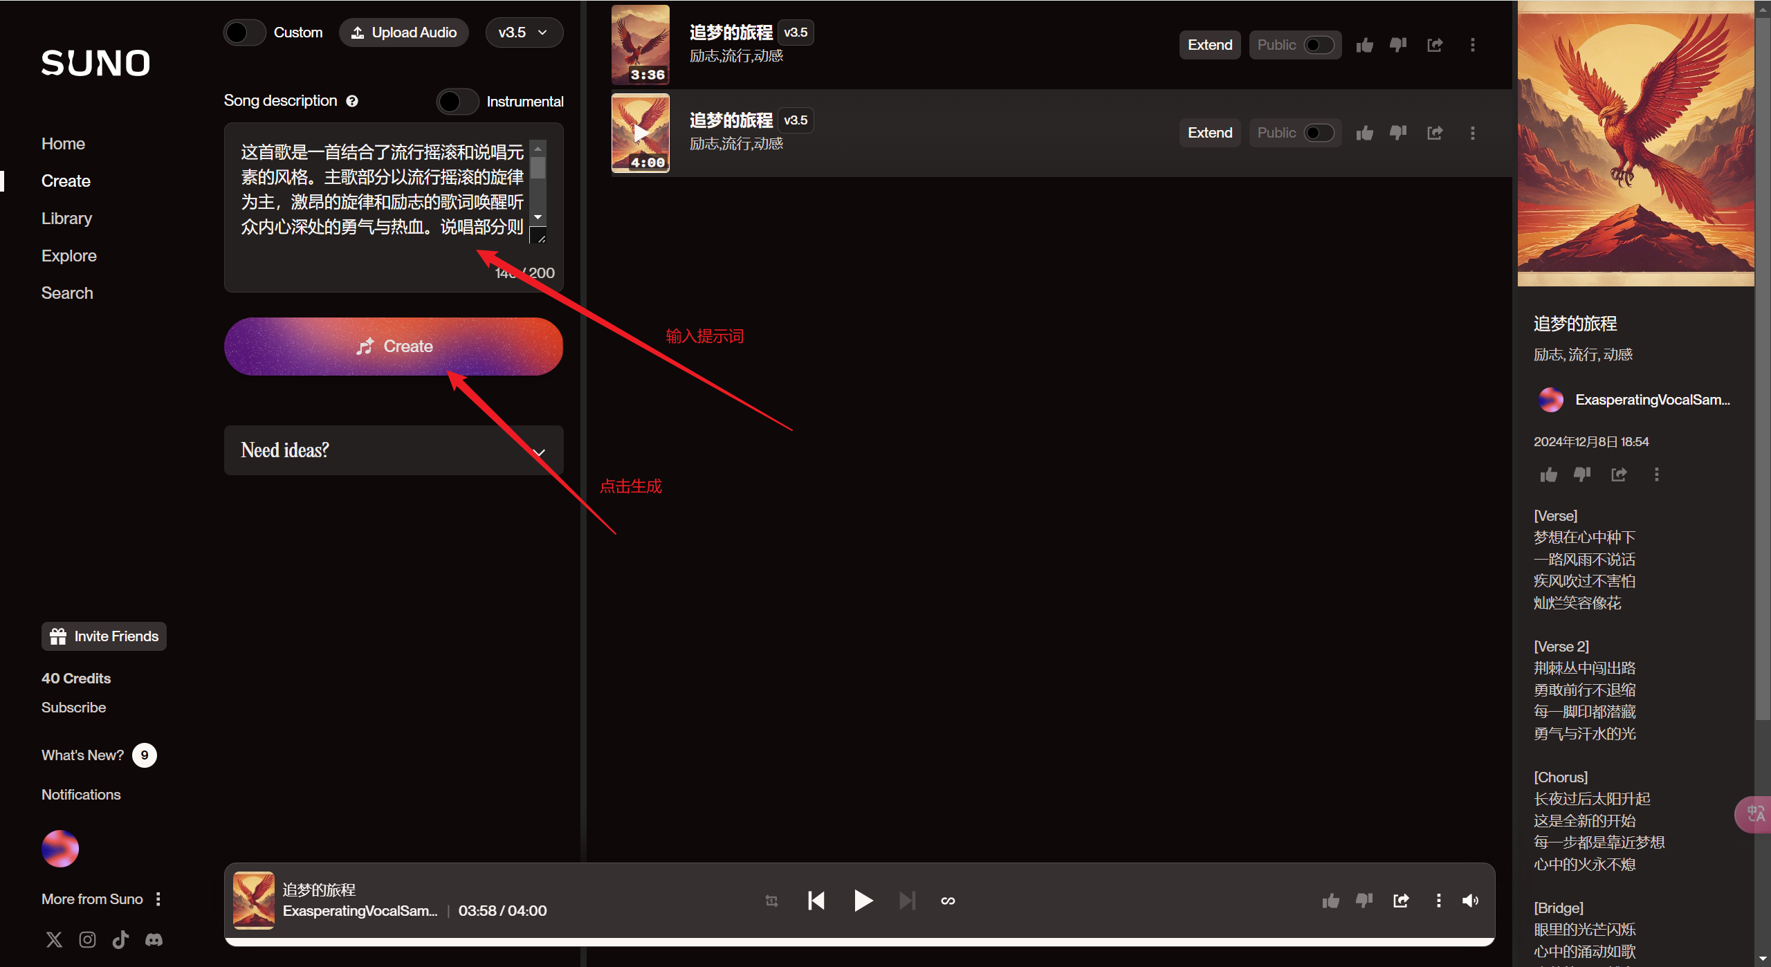Click the player progress bar at bottom

tap(859, 942)
